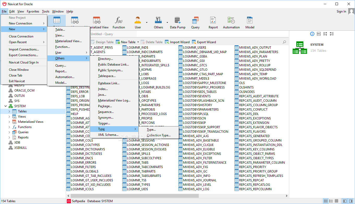The image size is (355, 204).
Task: Open the Favorites menu in the menu bar
Action: pyautogui.click(x=33, y=11)
